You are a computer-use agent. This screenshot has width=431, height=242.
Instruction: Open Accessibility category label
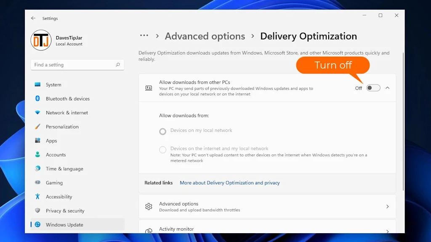pyautogui.click(x=59, y=197)
